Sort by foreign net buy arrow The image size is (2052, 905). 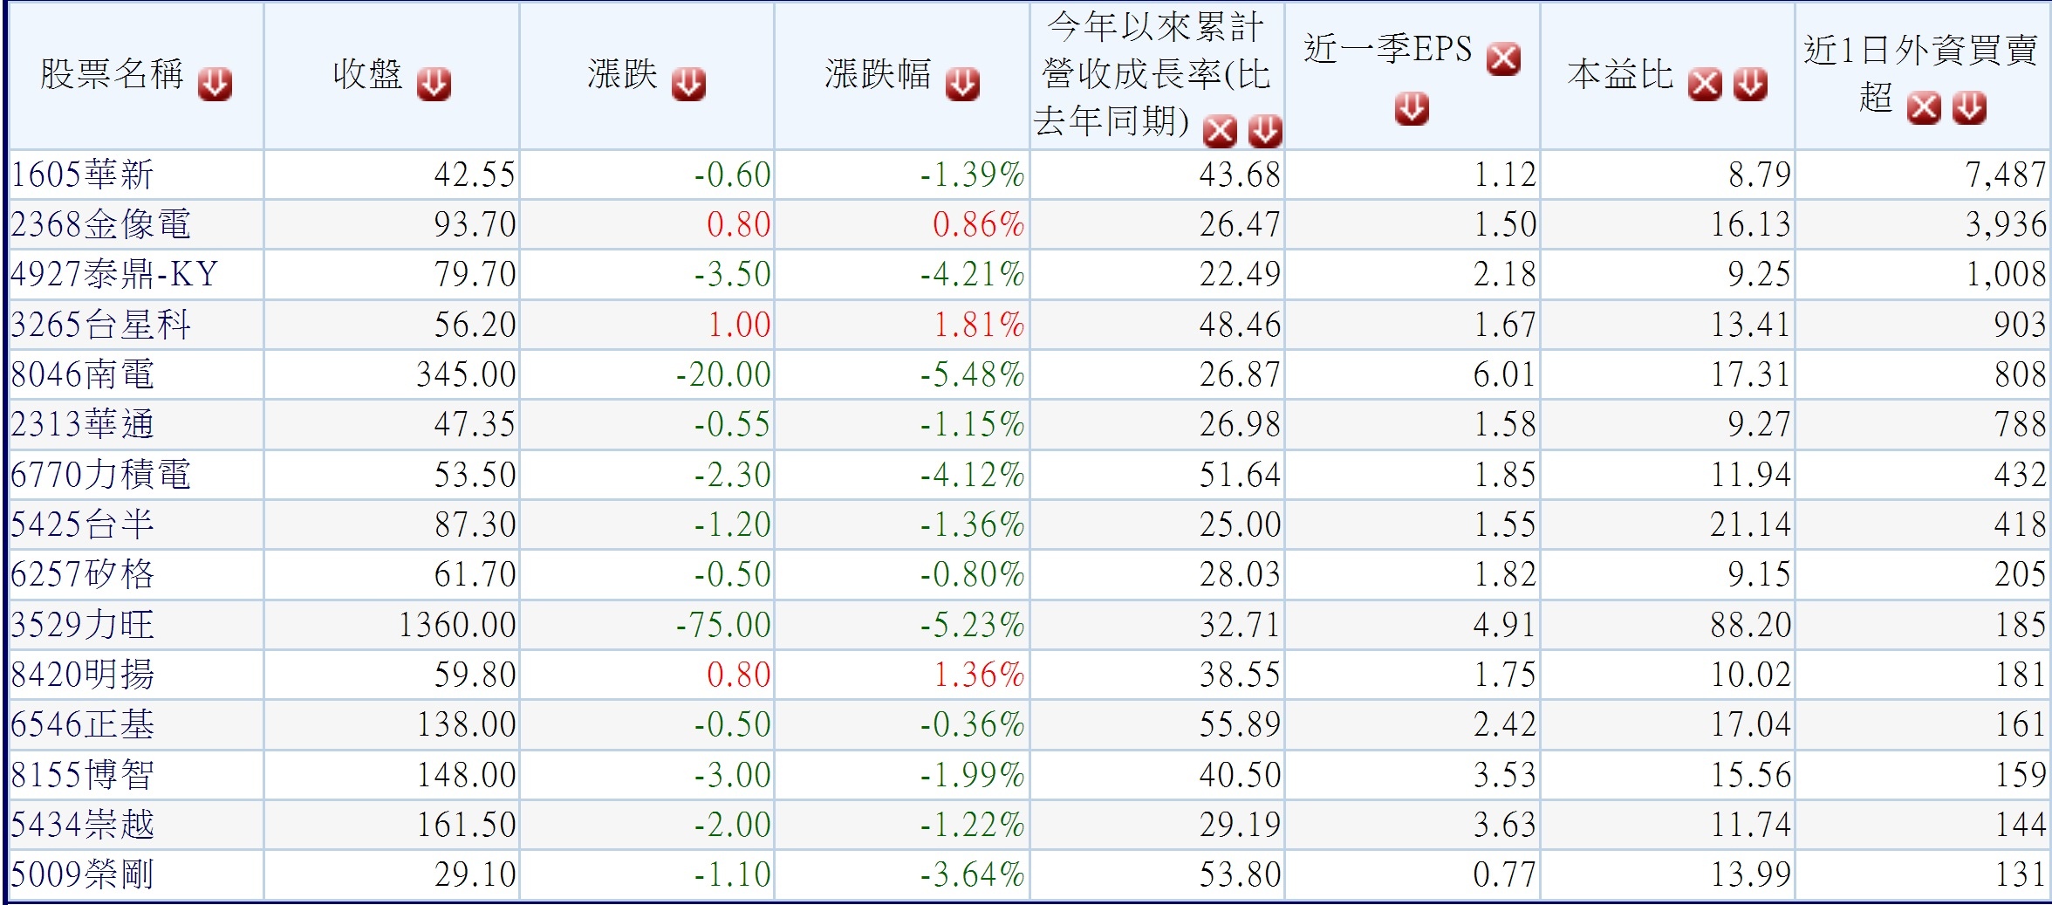point(1969,109)
